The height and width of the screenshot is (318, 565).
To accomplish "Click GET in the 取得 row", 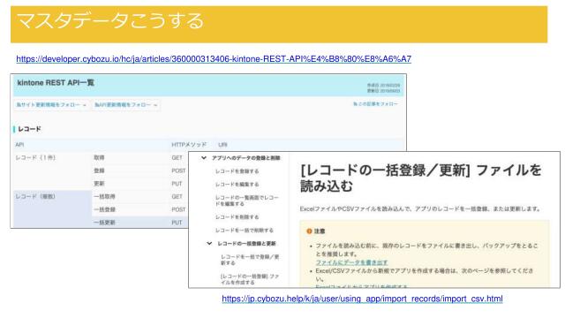I will pos(177,157).
